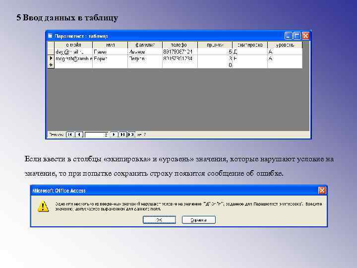This screenshot has width=357, height=268.
Task: Click the table icon in the Парашютист title bar
Action: point(50,36)
